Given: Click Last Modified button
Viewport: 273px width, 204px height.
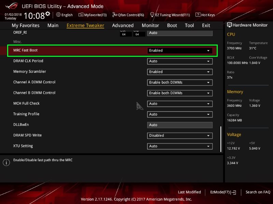Looking at the screenshot, I should (189, 192).
